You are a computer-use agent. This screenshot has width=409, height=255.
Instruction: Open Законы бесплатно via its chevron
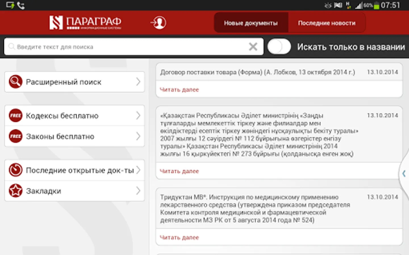coord(138,136)
